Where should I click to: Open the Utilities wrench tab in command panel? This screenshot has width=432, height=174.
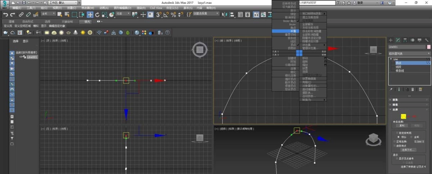tap(426, 40)
